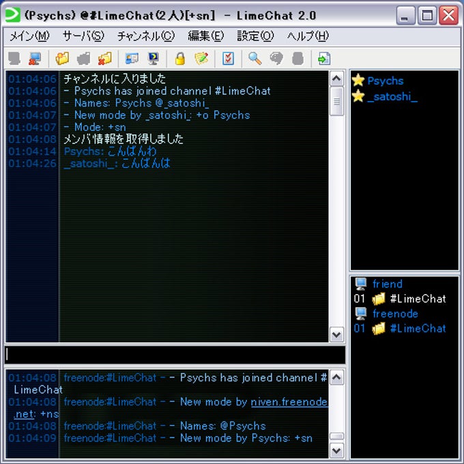
Task: Click the red checklist toolbar icon
Action: pyautogui.click(x=228, y=58)
